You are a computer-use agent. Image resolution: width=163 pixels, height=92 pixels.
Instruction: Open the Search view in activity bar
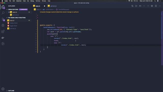tap(3, 13)
